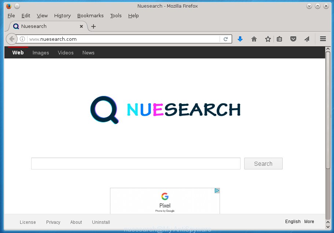
Task: Click the Google Pixel advertisement
Action: point(165,201)
